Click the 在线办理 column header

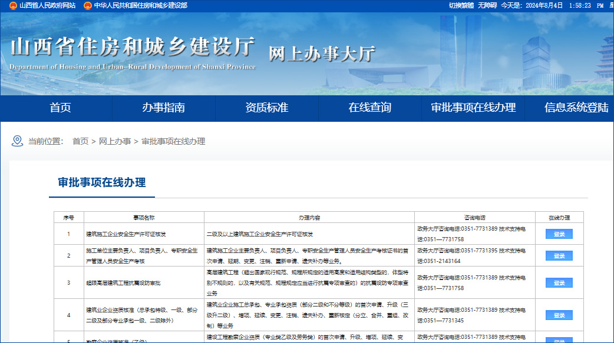tap(559, 218)
